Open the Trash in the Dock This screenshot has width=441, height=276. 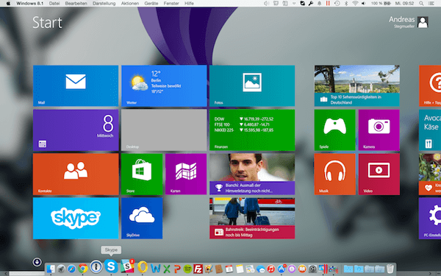point(390,269)
